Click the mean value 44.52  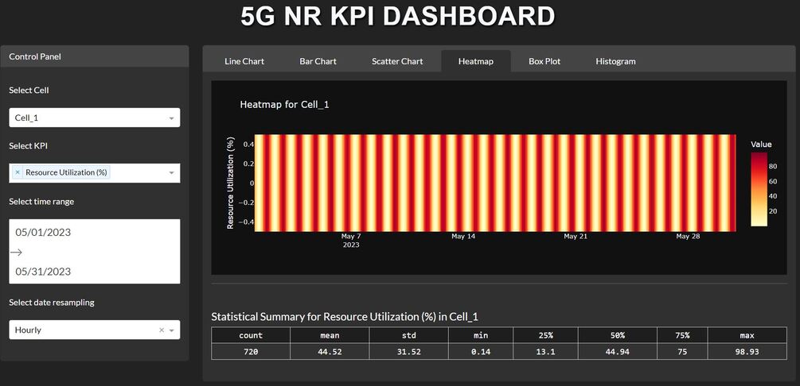pyautogui.click(x=330, y=351)
